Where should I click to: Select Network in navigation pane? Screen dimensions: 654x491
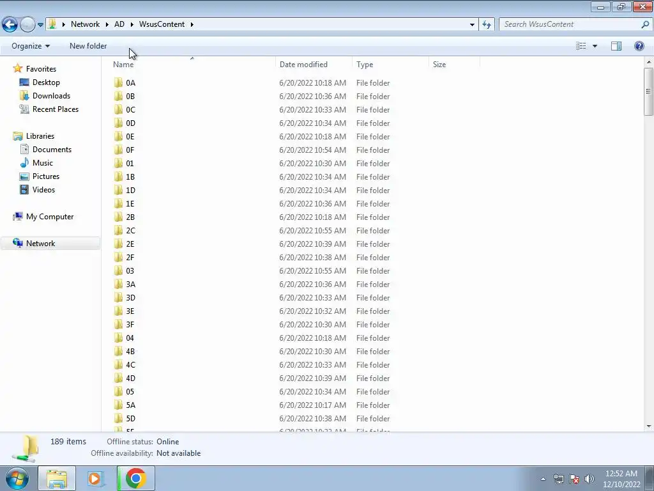[40, 244]
